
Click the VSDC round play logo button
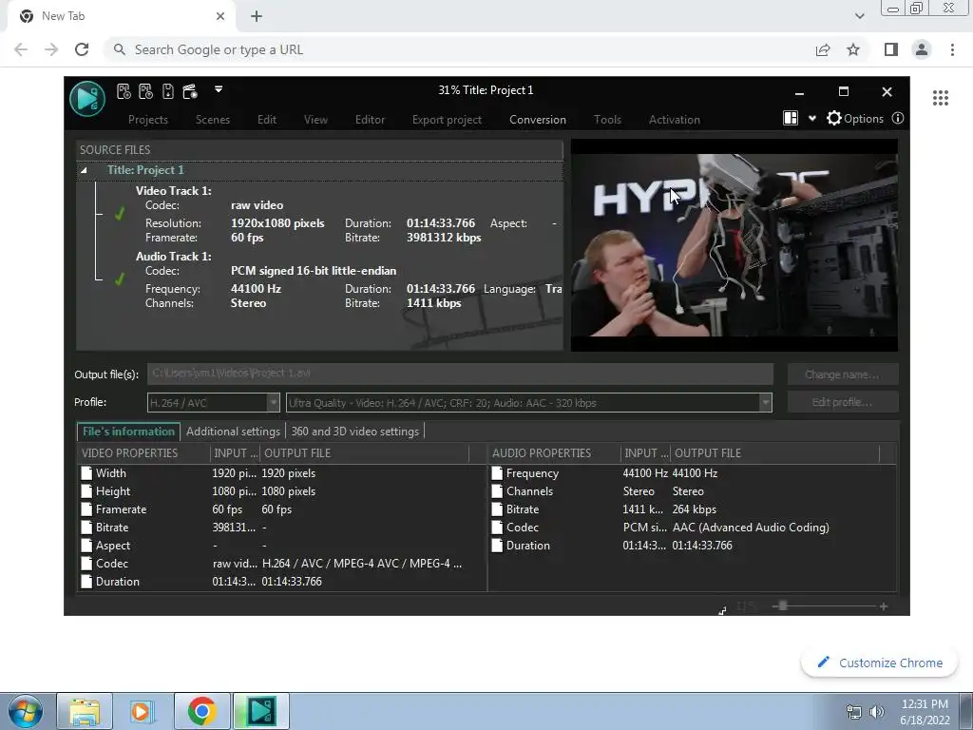coord(87,98)
